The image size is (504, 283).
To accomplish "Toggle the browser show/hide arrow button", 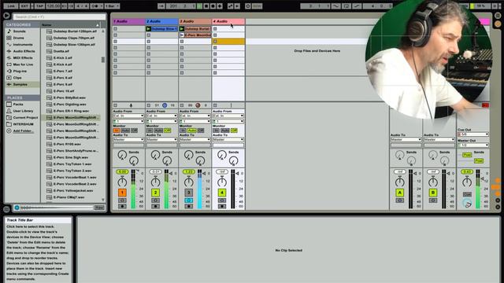I will (6, 16).
